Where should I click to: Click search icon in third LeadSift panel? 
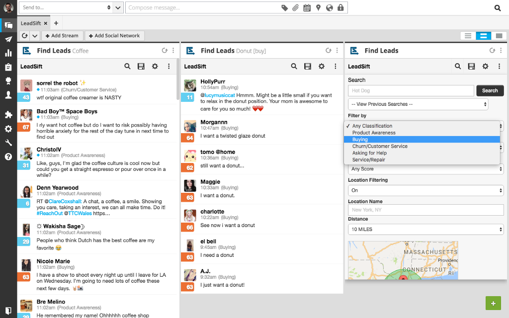[458, 66]
